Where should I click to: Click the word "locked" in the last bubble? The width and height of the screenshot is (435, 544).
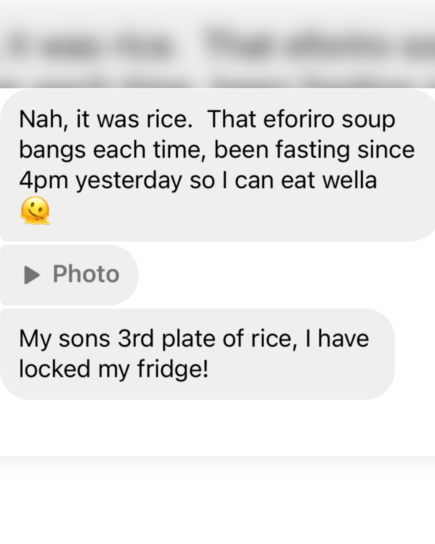tap(55, 369)
